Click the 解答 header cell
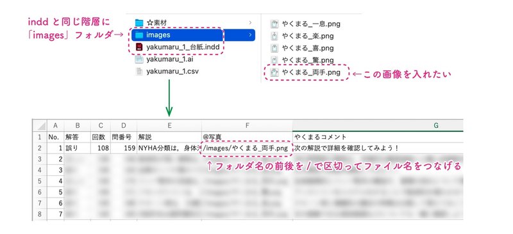Viewport: 513px width, 234px height. [x=77, y=137]
